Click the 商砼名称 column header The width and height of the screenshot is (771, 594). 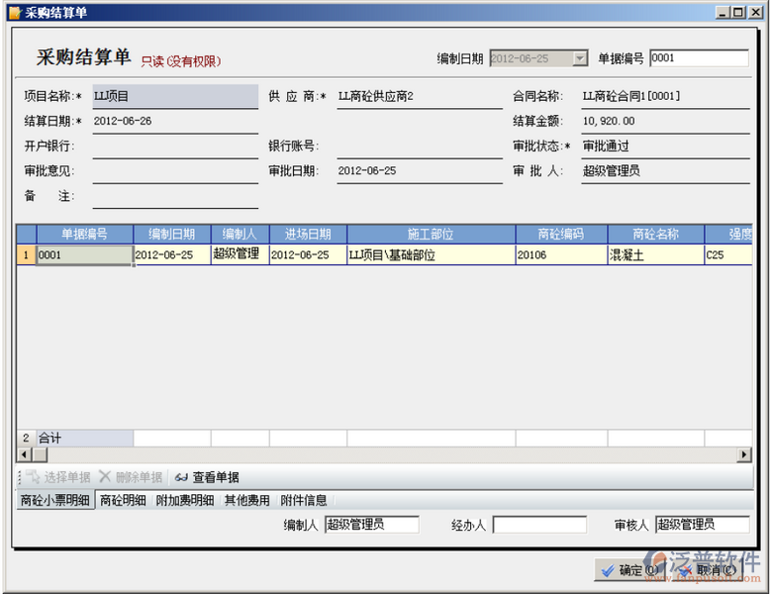[x=655, y=234]
